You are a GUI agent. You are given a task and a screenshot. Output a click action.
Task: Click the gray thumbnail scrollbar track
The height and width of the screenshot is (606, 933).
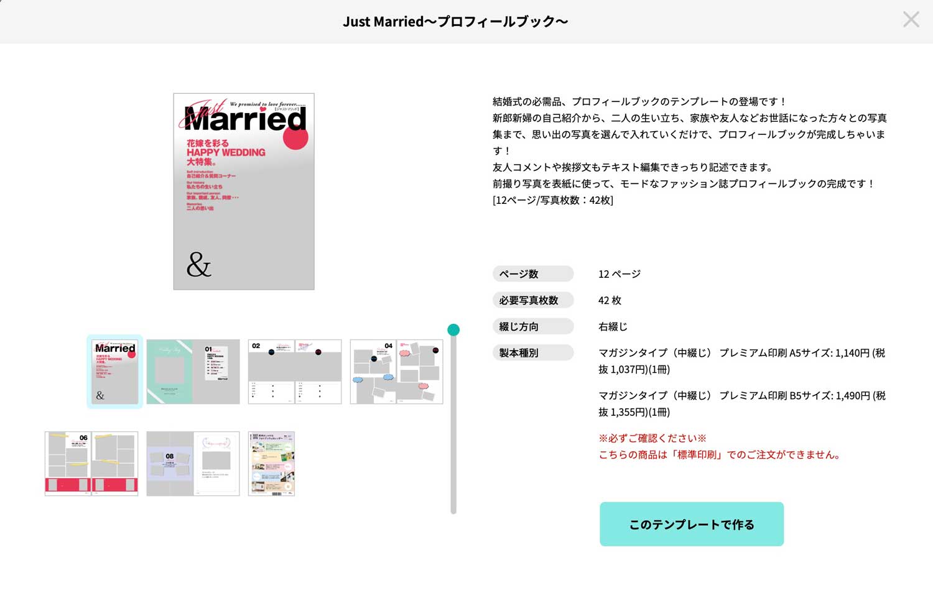pyautogui.click(x=453, y=435)
